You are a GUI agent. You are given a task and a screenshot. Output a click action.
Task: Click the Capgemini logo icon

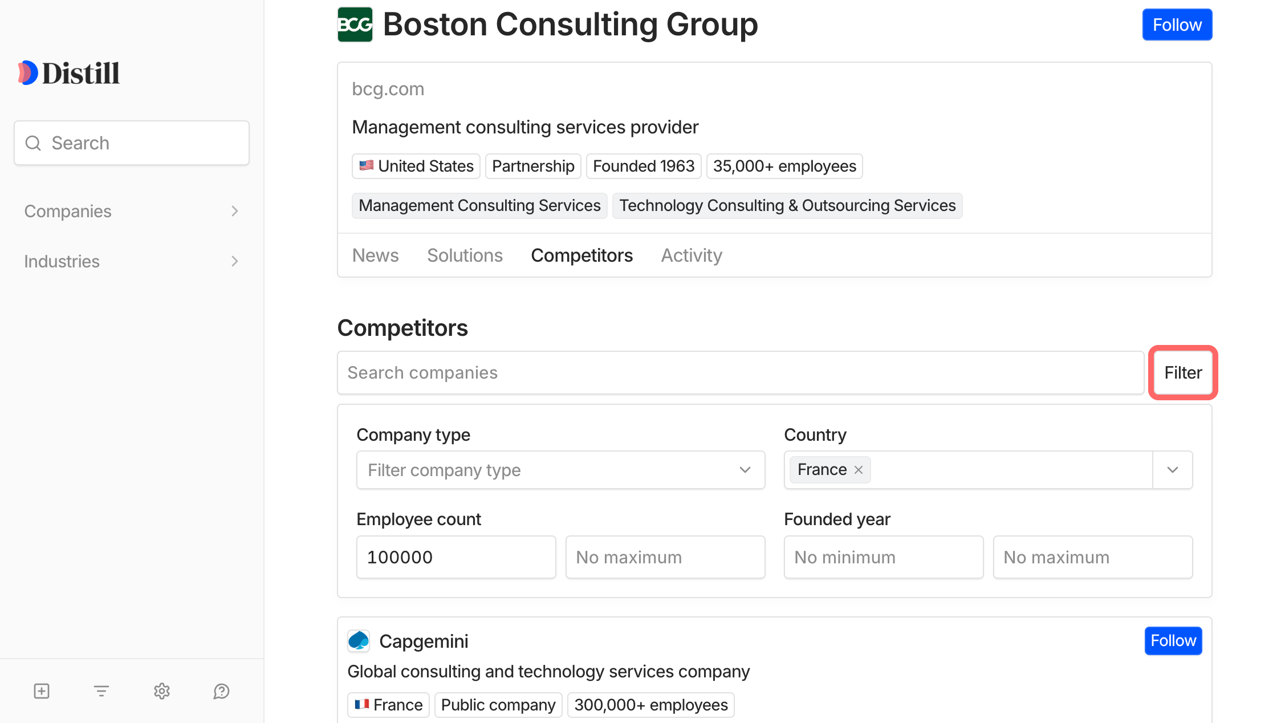point(359,641)
